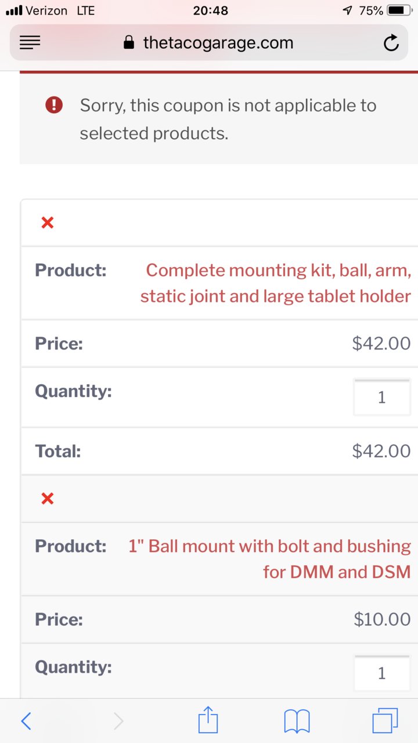
Task: Tap the battery indicator in status bar
Action: [399, 10]
